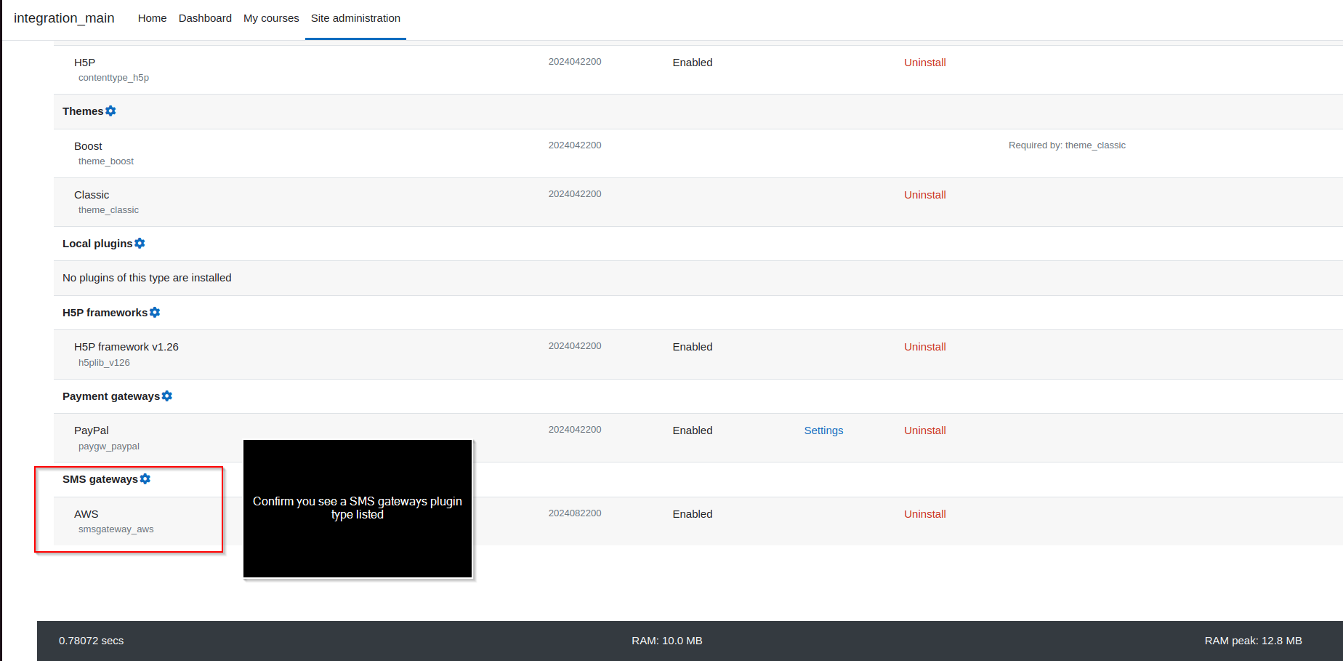Click 'RAM peak: 12.8 MB' in the footer

tap(1253, 641)
